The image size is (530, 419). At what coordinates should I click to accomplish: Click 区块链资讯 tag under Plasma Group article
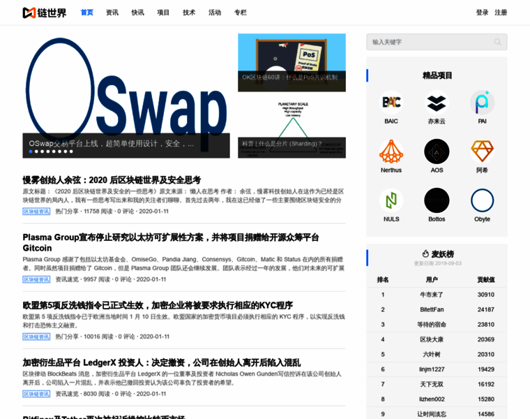[x=36, y=279]
